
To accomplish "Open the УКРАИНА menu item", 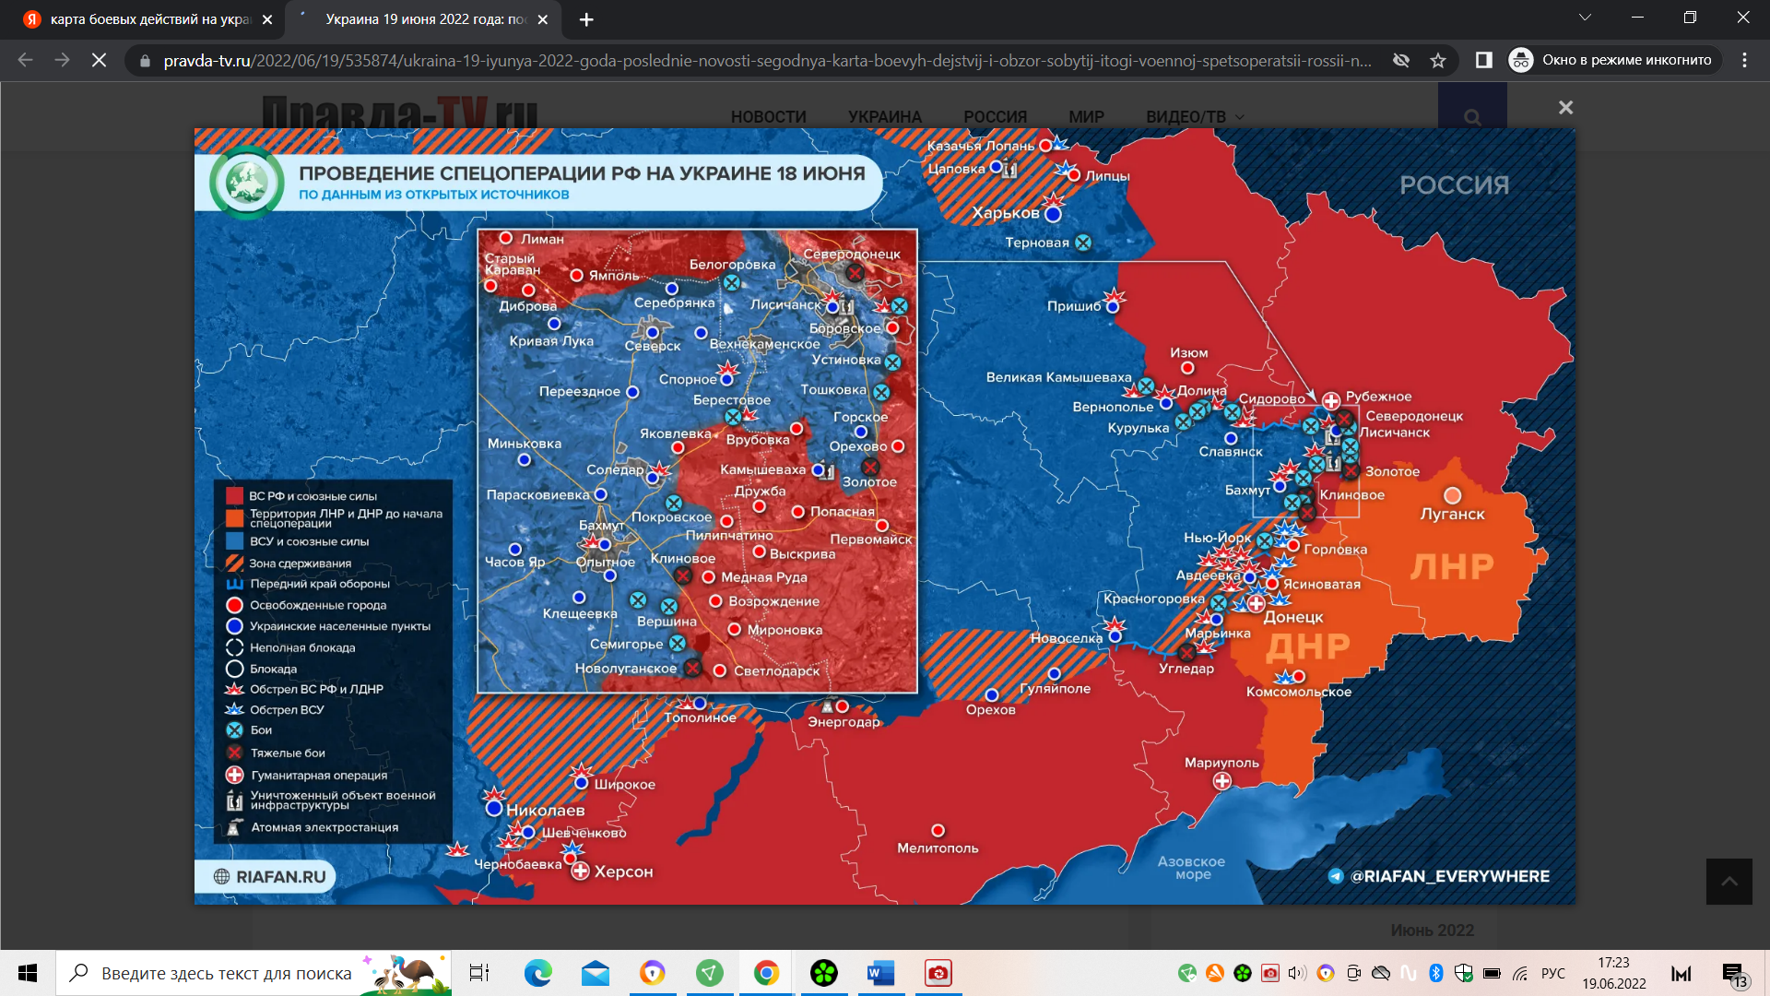I will [885, 117].
